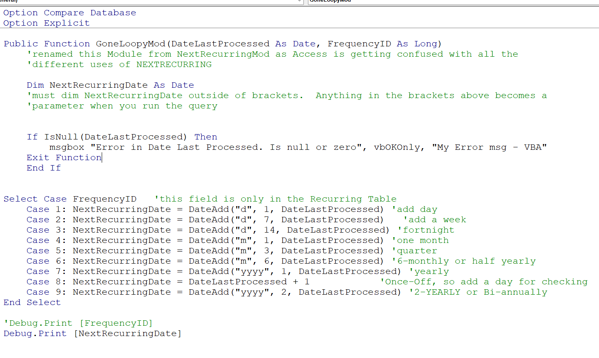This screenshot has width=599, height=358.
Task: Click the msgbox keyword in error line
Action: click(x=67, y=147)
